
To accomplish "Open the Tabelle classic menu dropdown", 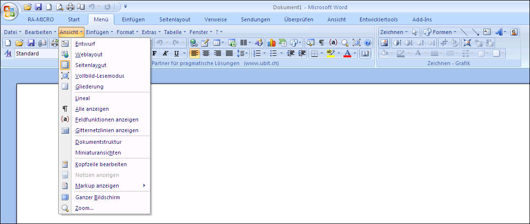I will (174, 32).
